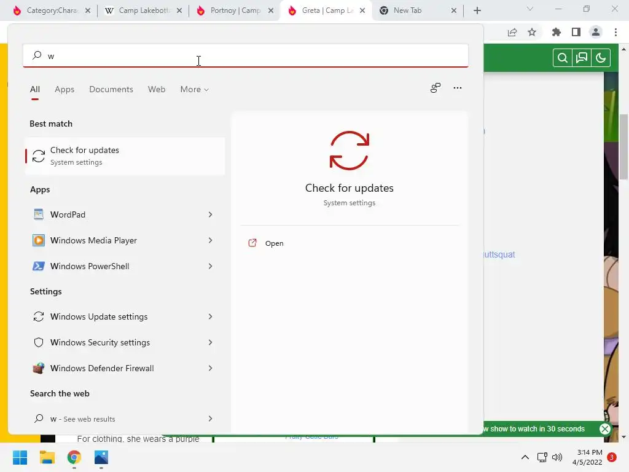
Task: Click the page vertical scrollbar thumb
Action: [x=624, y=146]
